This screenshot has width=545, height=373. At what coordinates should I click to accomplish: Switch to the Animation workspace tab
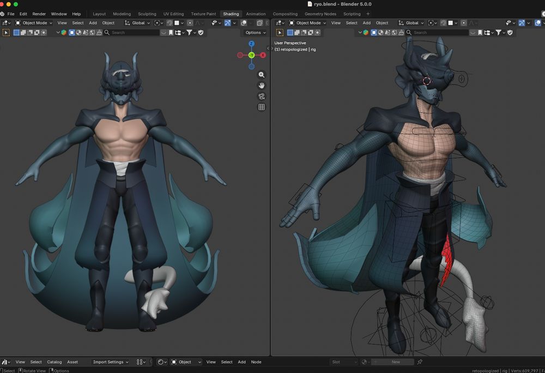256,14
